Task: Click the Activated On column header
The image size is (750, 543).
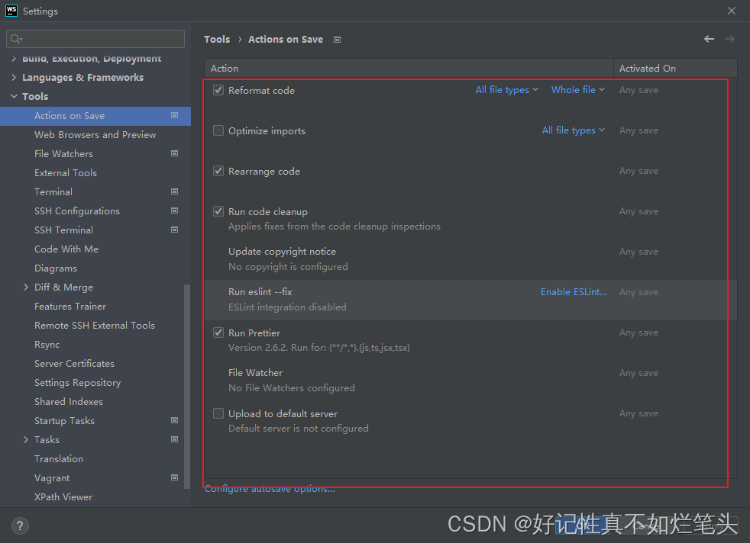Action: coord(675,69)
